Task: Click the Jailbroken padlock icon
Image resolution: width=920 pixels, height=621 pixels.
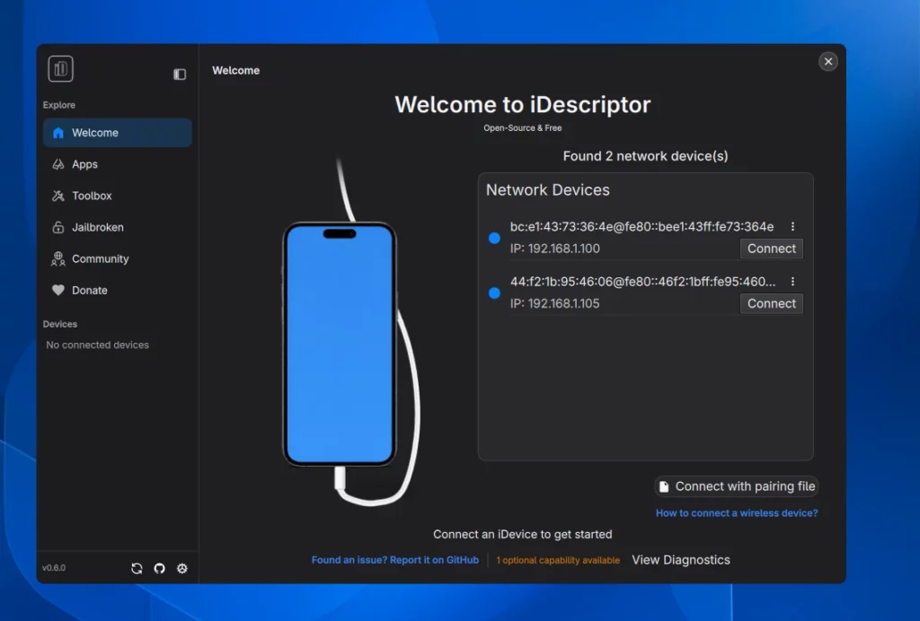Action: pyautogui.click(x=58, y=227)
